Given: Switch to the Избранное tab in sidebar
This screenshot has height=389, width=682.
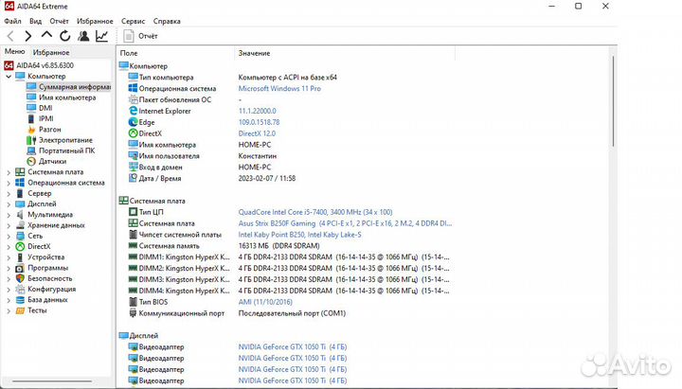Looking at the screenshot, I should [51, 52].
